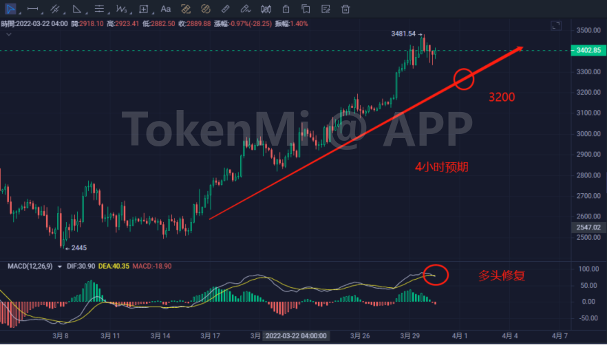Select the W3 wave pattern tool

pos(121,8)
